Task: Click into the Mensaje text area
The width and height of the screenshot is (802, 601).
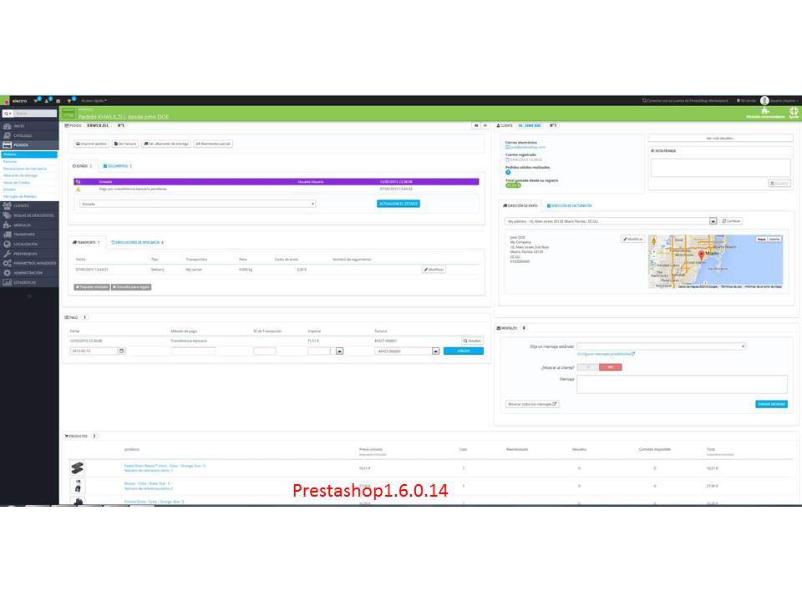Action: tap(682, 384)
